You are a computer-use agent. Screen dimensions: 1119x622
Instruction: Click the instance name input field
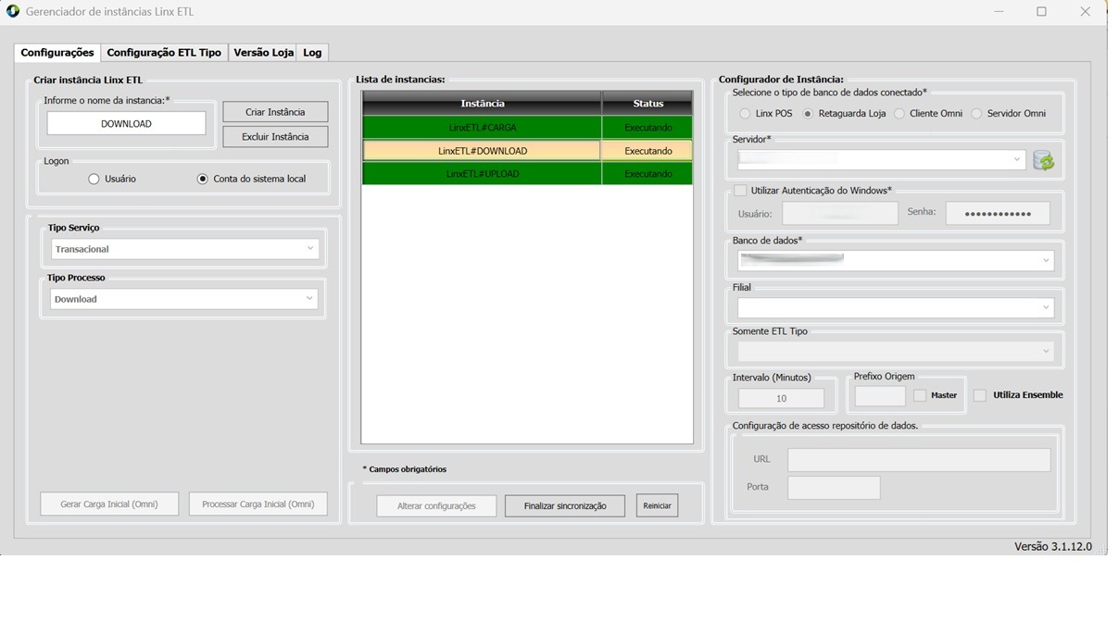click(x=126, y=124)
